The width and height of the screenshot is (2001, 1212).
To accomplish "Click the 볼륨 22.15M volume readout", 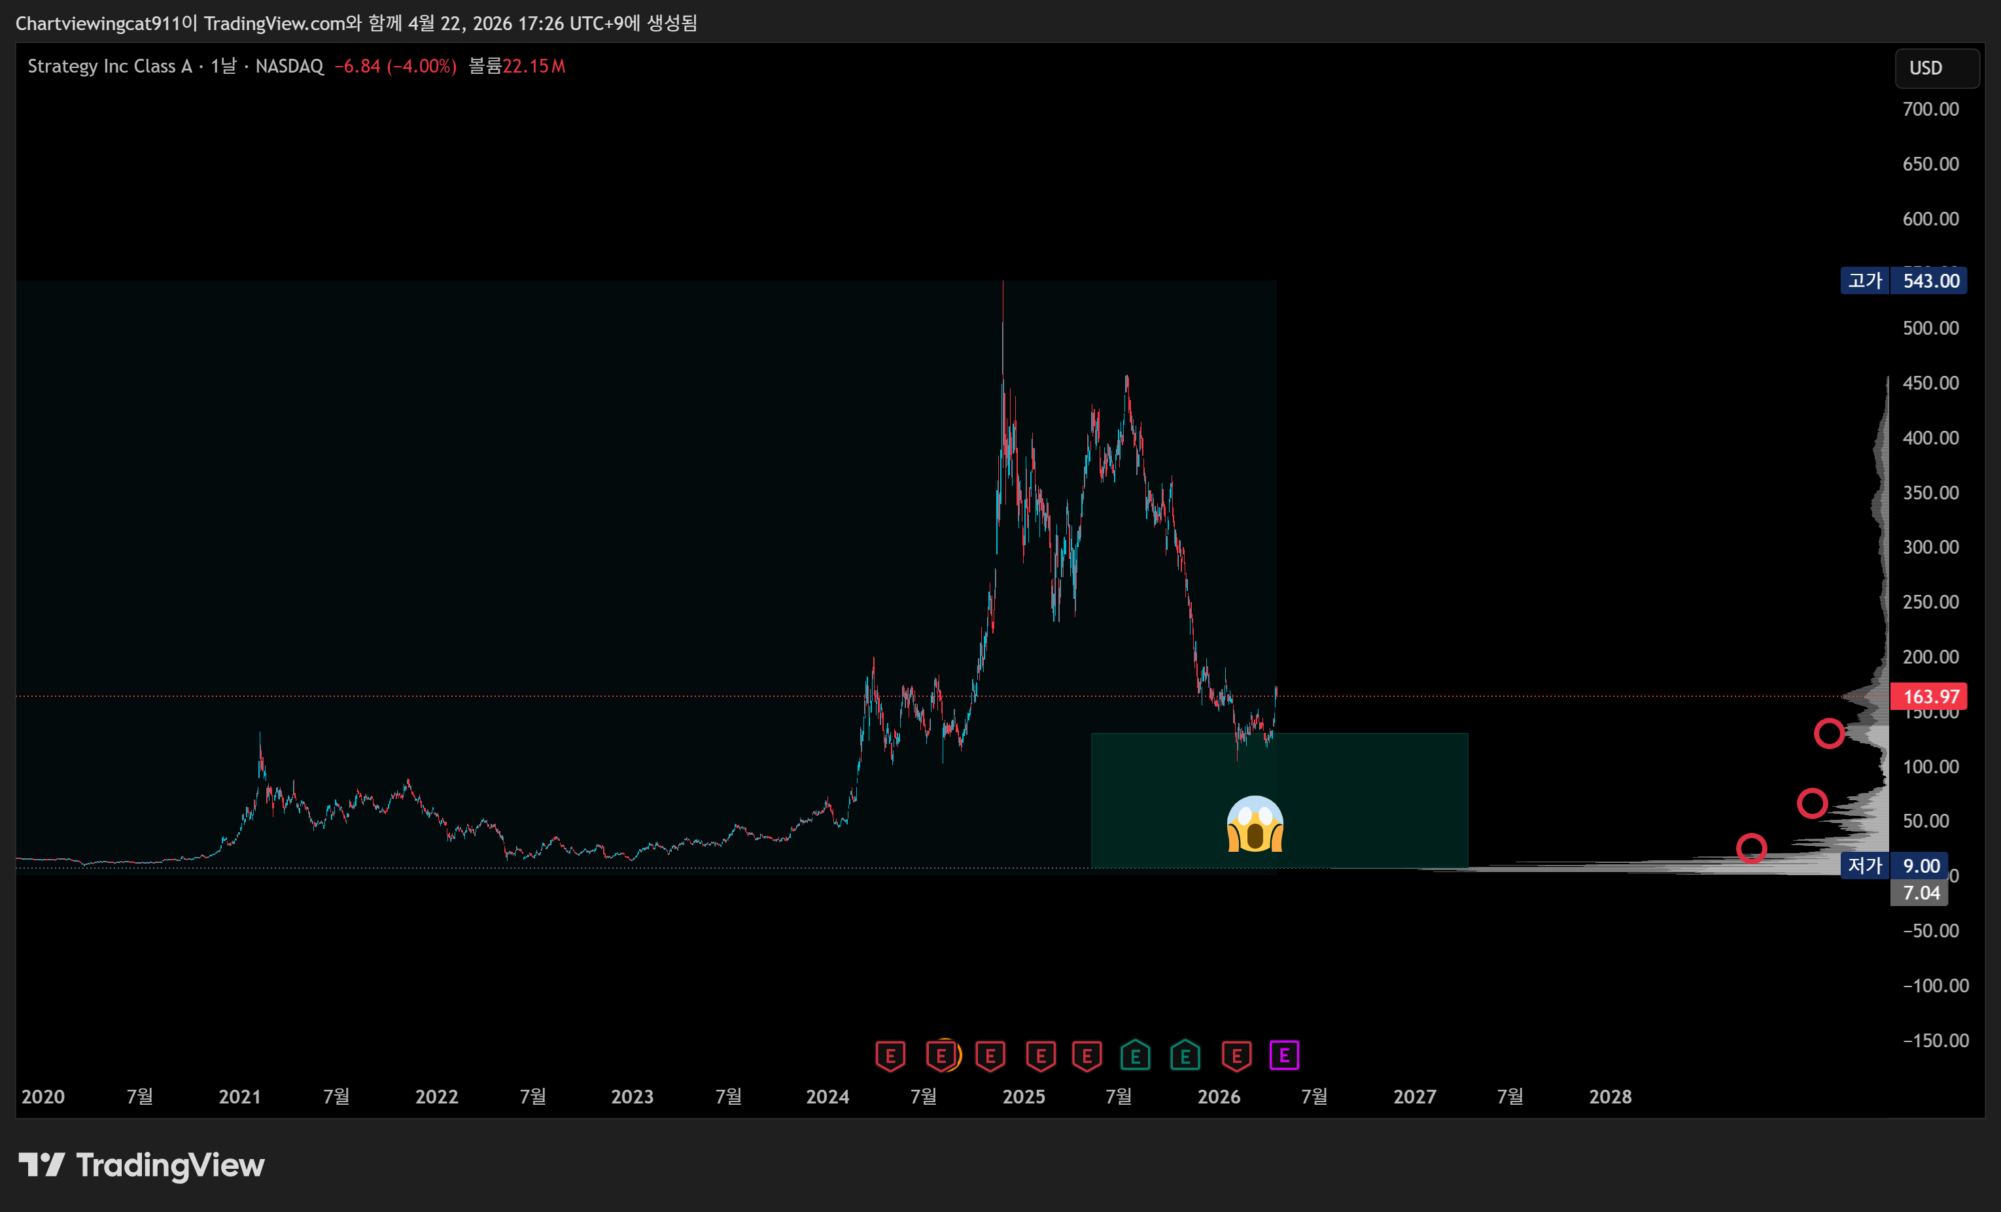I will [x=517, y=67].
